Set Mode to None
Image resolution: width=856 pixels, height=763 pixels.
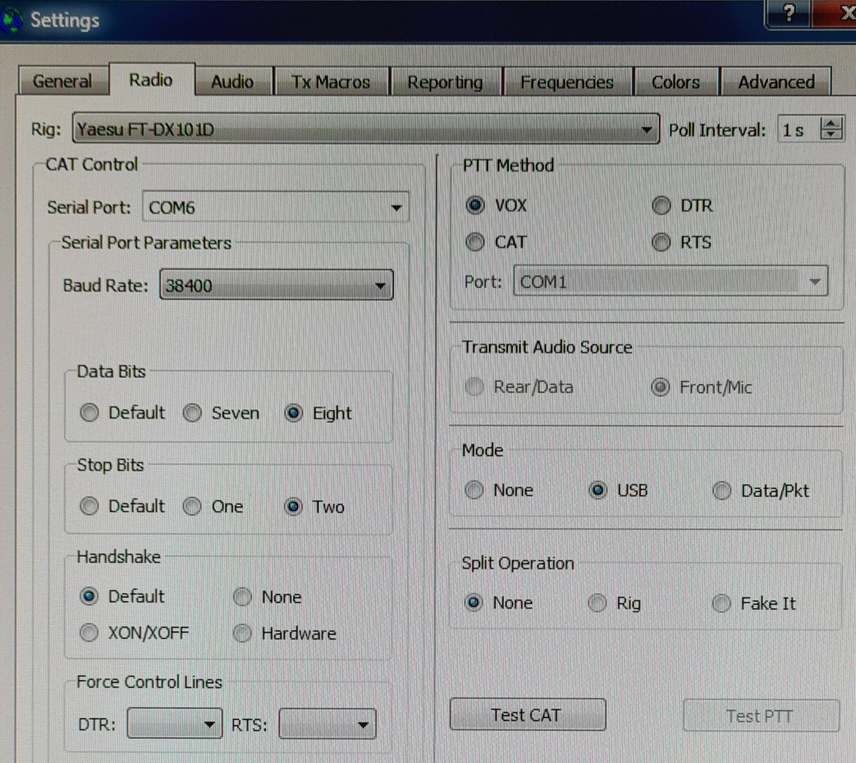[x=499, y=490]
